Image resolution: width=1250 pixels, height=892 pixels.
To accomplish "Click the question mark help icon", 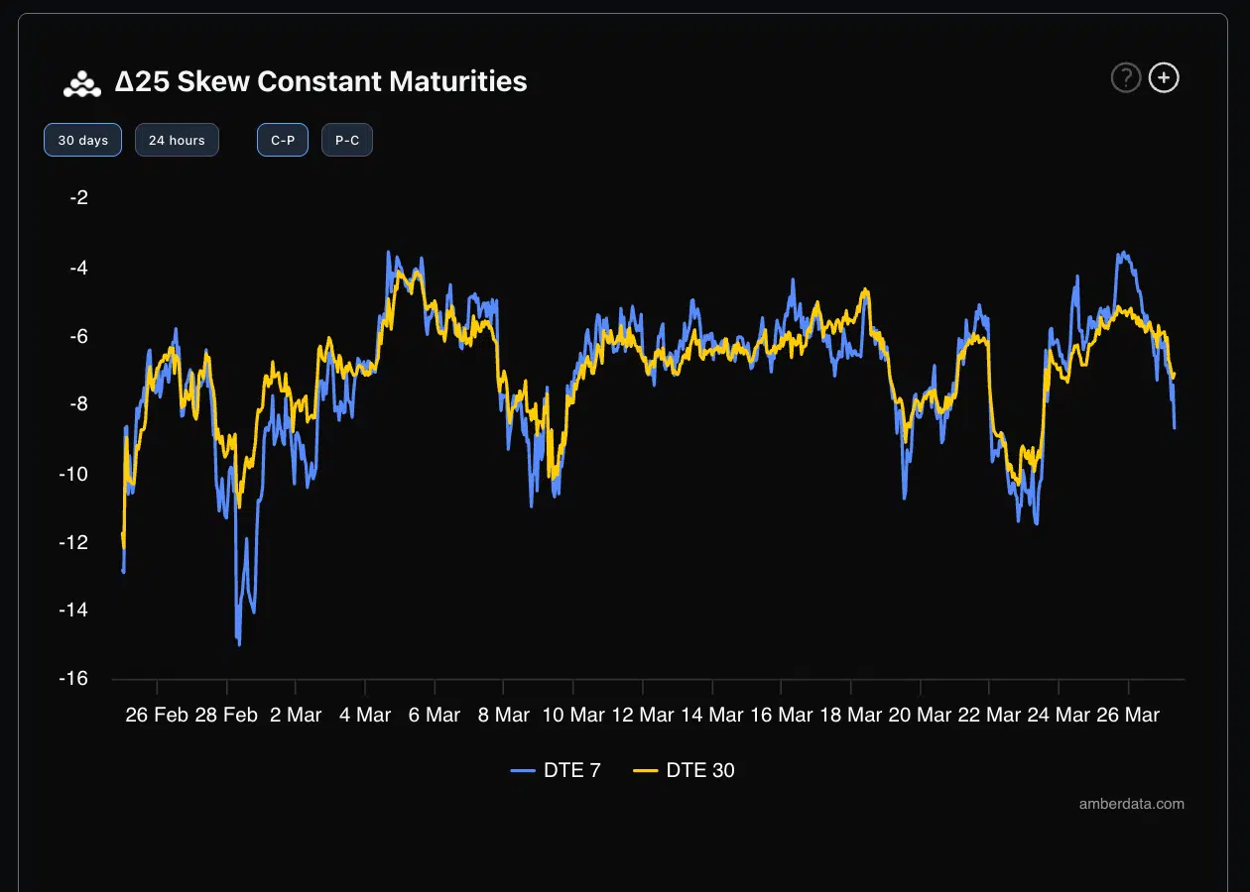I will 1125,77.
